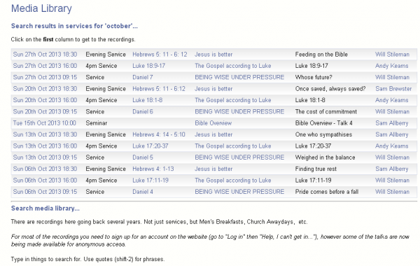Open BEING WISE UNDER PRESSURE in Daniel 6 row
This screenshot has width=420, height=266.
(239, 112)
